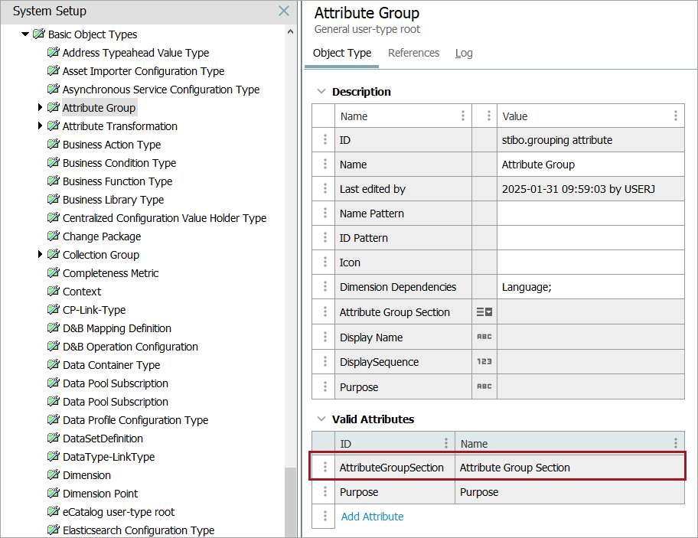The height and width of the screenshot is (538, 698).
Task: Click the Purpose text-type icon in Description
Action: coord(484,386)
